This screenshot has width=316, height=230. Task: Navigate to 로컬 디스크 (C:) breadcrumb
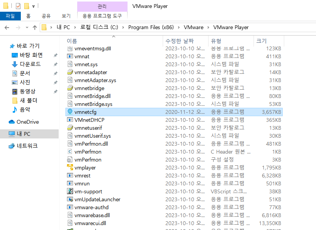99,27
